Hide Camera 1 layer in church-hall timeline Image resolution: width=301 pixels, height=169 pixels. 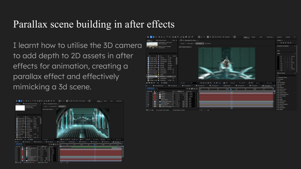coord(16,150)
